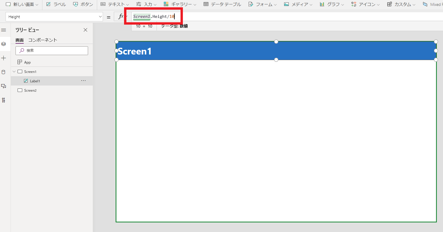The width and height of the screenshot is (443, 232).
Task: Click the App icon in tree view
Action: pos(20,62)
